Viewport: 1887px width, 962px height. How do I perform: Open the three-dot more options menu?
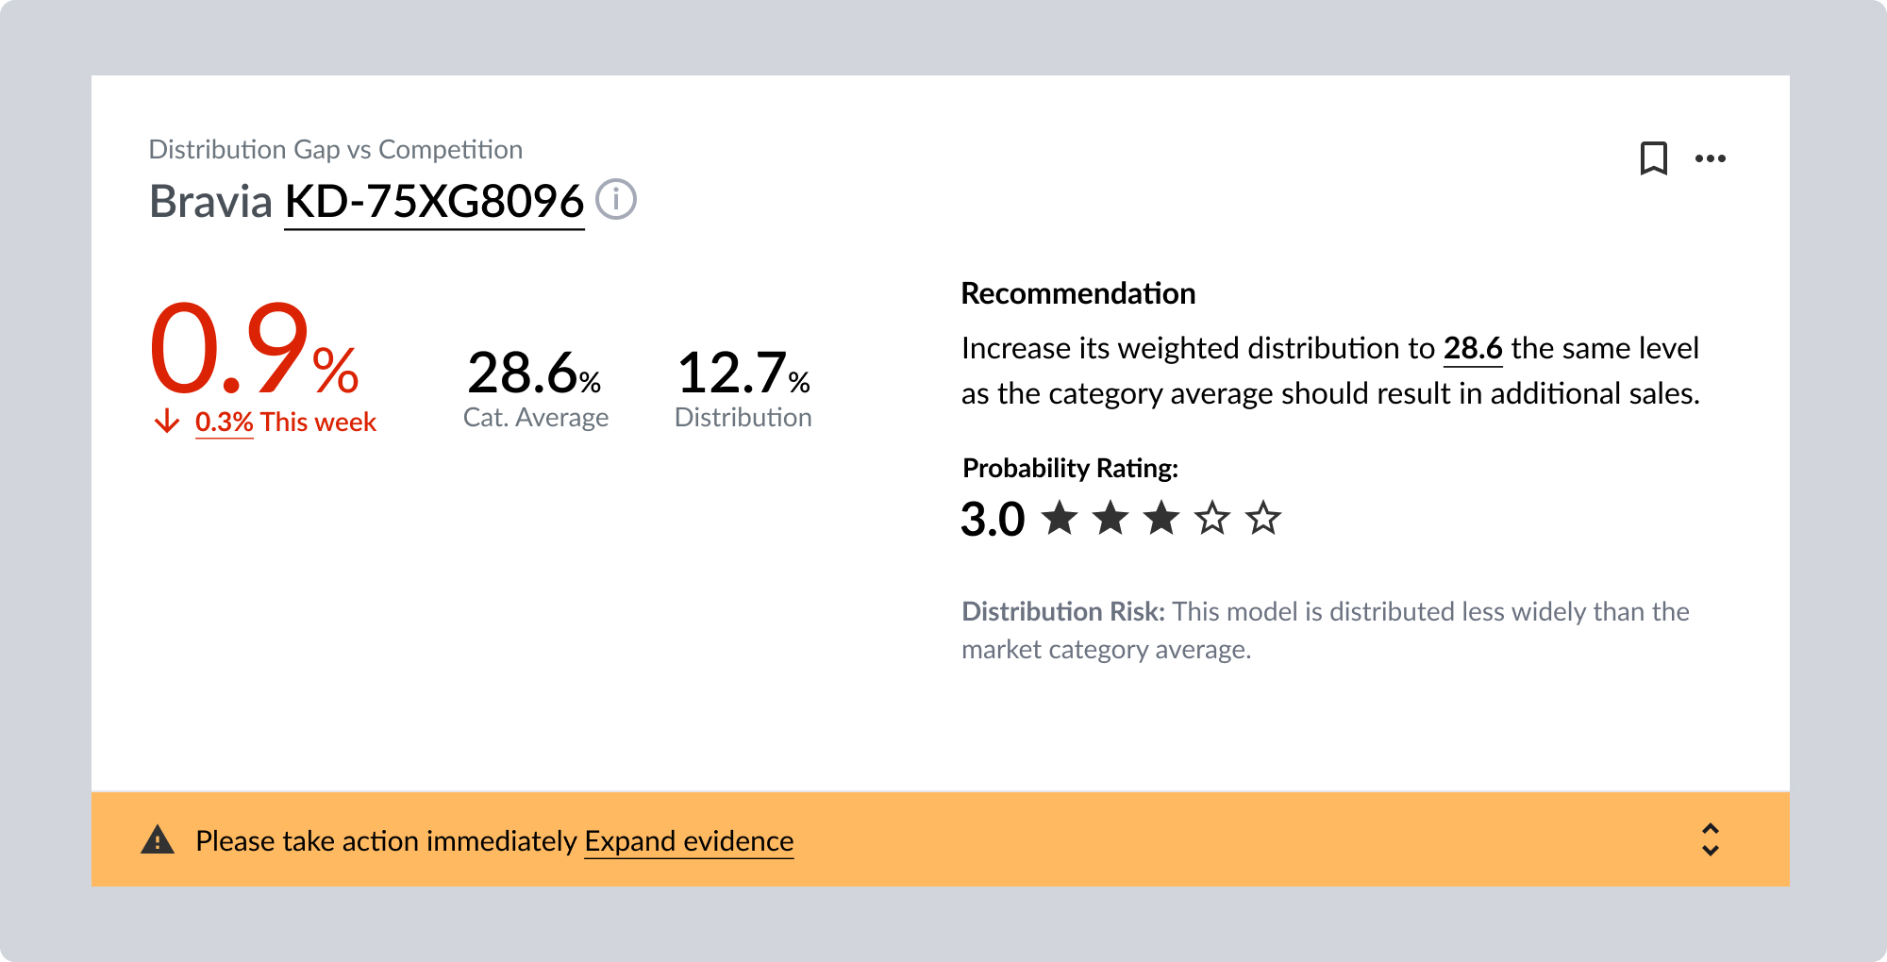[1710, 158]
